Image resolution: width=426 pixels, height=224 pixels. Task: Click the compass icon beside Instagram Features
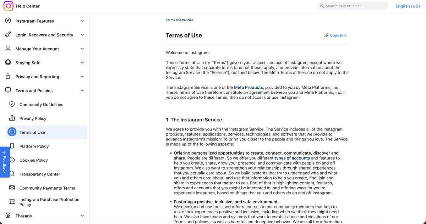[x=8, y=21]
